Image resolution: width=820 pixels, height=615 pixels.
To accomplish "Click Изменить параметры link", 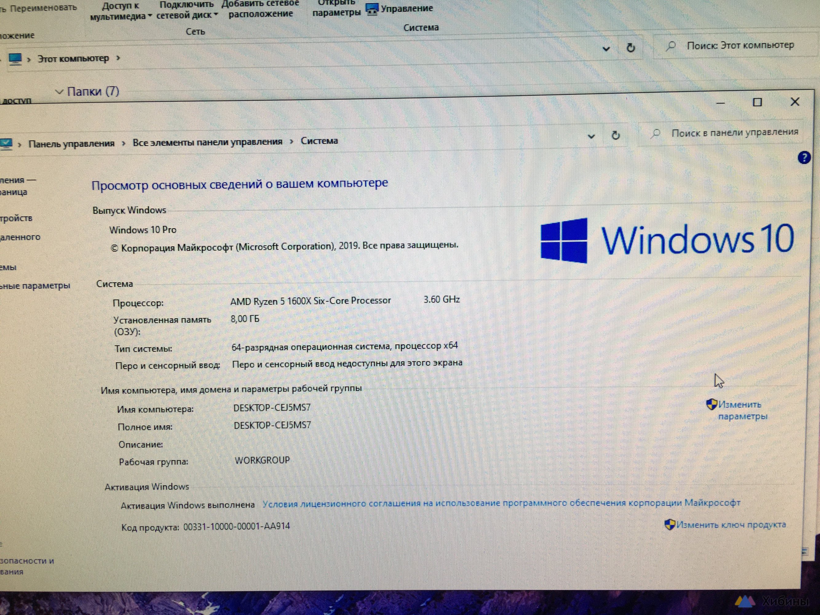I will (743, 410).
